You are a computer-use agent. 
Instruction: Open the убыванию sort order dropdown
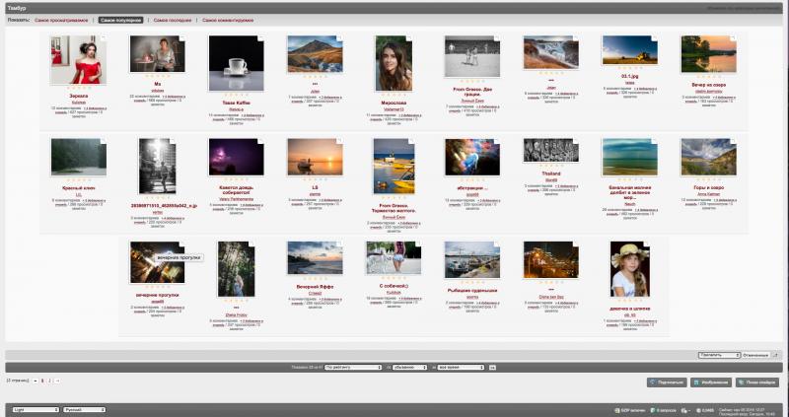pyautogui.click(x=410, y=367)
